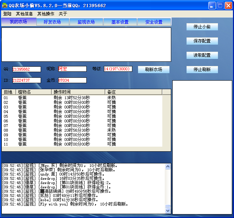
Task: Click the dewdrop 获得经验:2 log line
Action: [56, 183]
